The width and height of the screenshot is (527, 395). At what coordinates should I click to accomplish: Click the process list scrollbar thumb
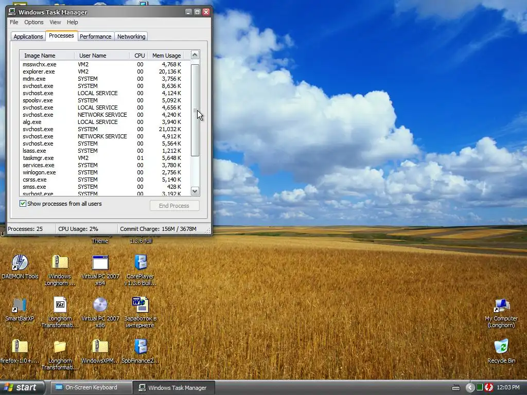(x=195, y=110)
